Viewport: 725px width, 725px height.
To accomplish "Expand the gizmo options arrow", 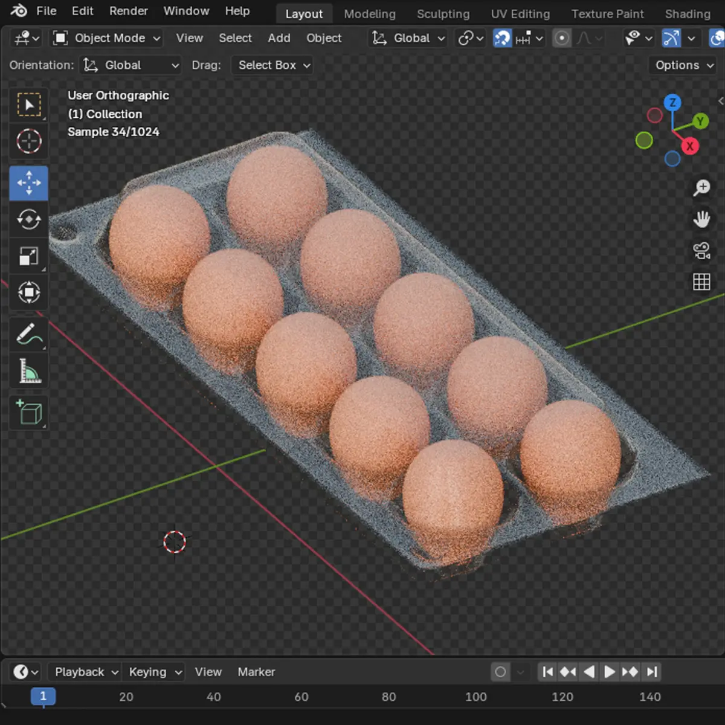I will tap(691, 38).
